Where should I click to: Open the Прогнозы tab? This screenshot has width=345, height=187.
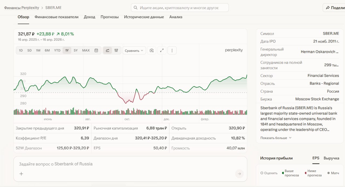click(110, 17)
